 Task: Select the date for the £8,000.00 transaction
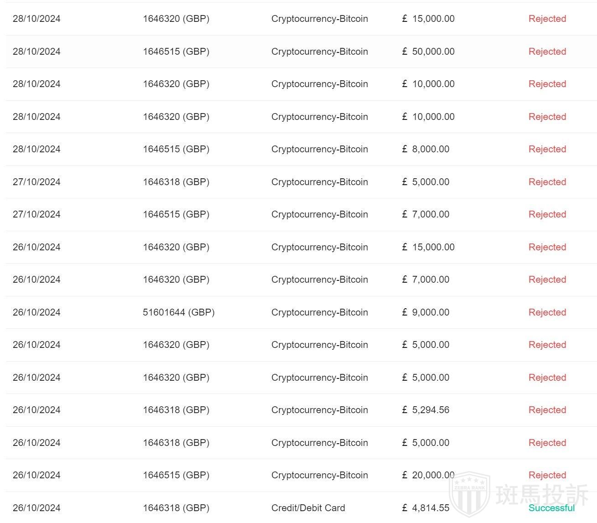click(x=36, y=149)
